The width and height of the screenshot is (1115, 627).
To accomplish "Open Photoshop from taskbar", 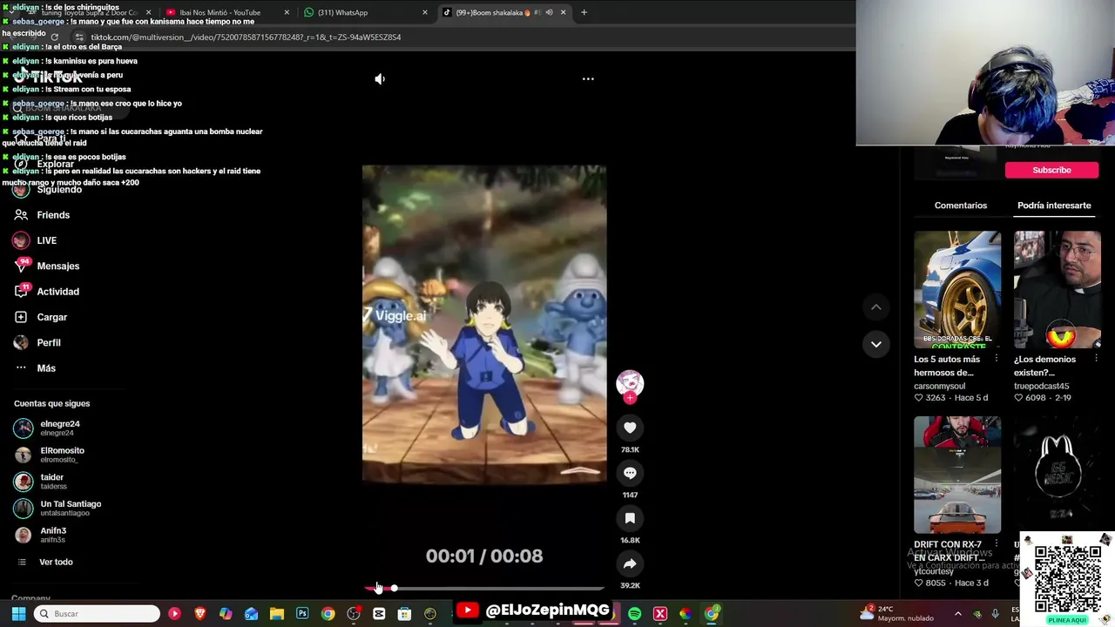I will [x=302, y=614].
